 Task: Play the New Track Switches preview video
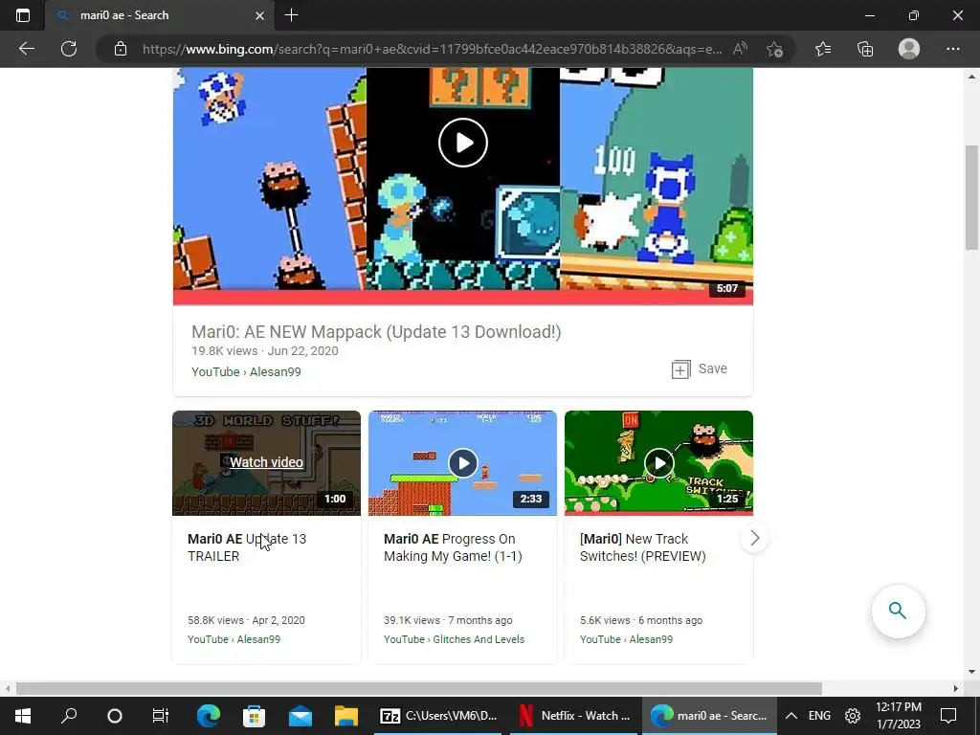(658, 463)
